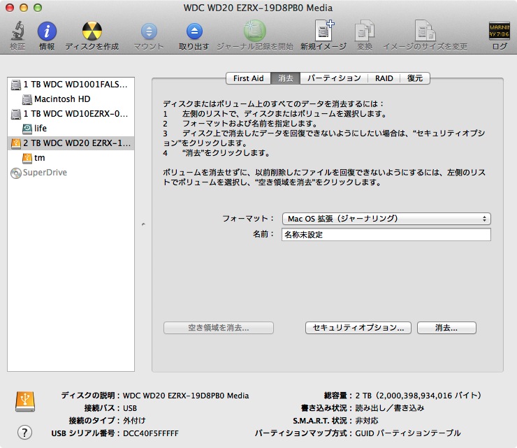Open the ログ (Log) icon
517x448 pixels.
pyautogui.click(x=499, y=31)
